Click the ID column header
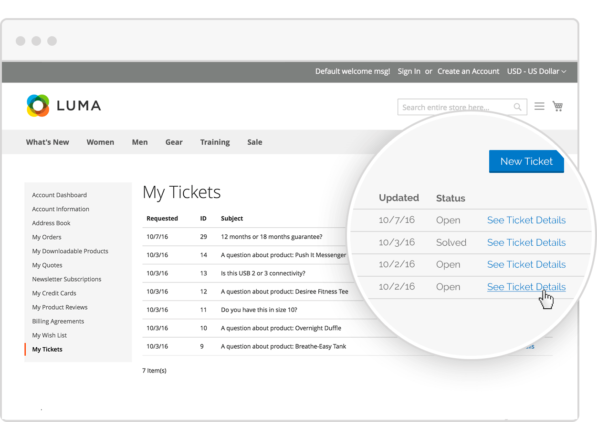The image size is (597, 422). point(203,219)
